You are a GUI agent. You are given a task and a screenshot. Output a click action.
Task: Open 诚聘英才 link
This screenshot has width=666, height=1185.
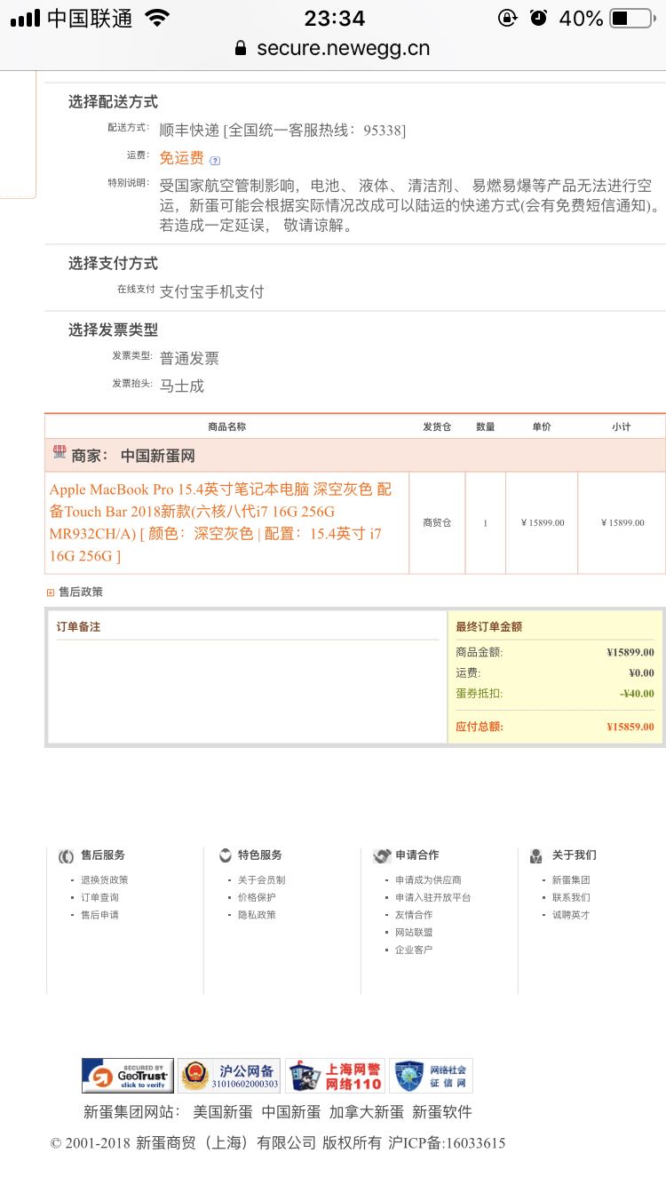(571, 915)
